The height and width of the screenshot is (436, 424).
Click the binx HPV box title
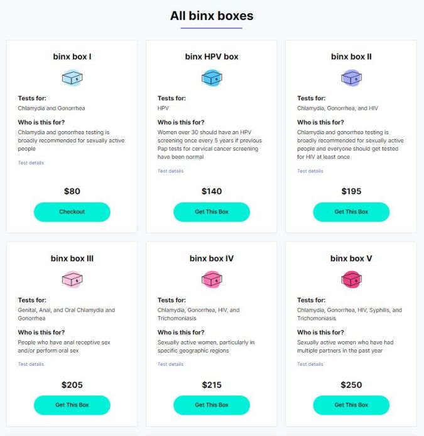tap(212, 56)
